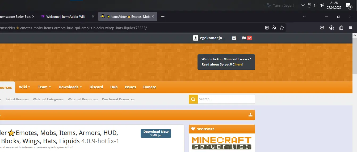Open Latest Reviews link
The image size is (357, 152).
pyautogui.click(x=17, y=99)
